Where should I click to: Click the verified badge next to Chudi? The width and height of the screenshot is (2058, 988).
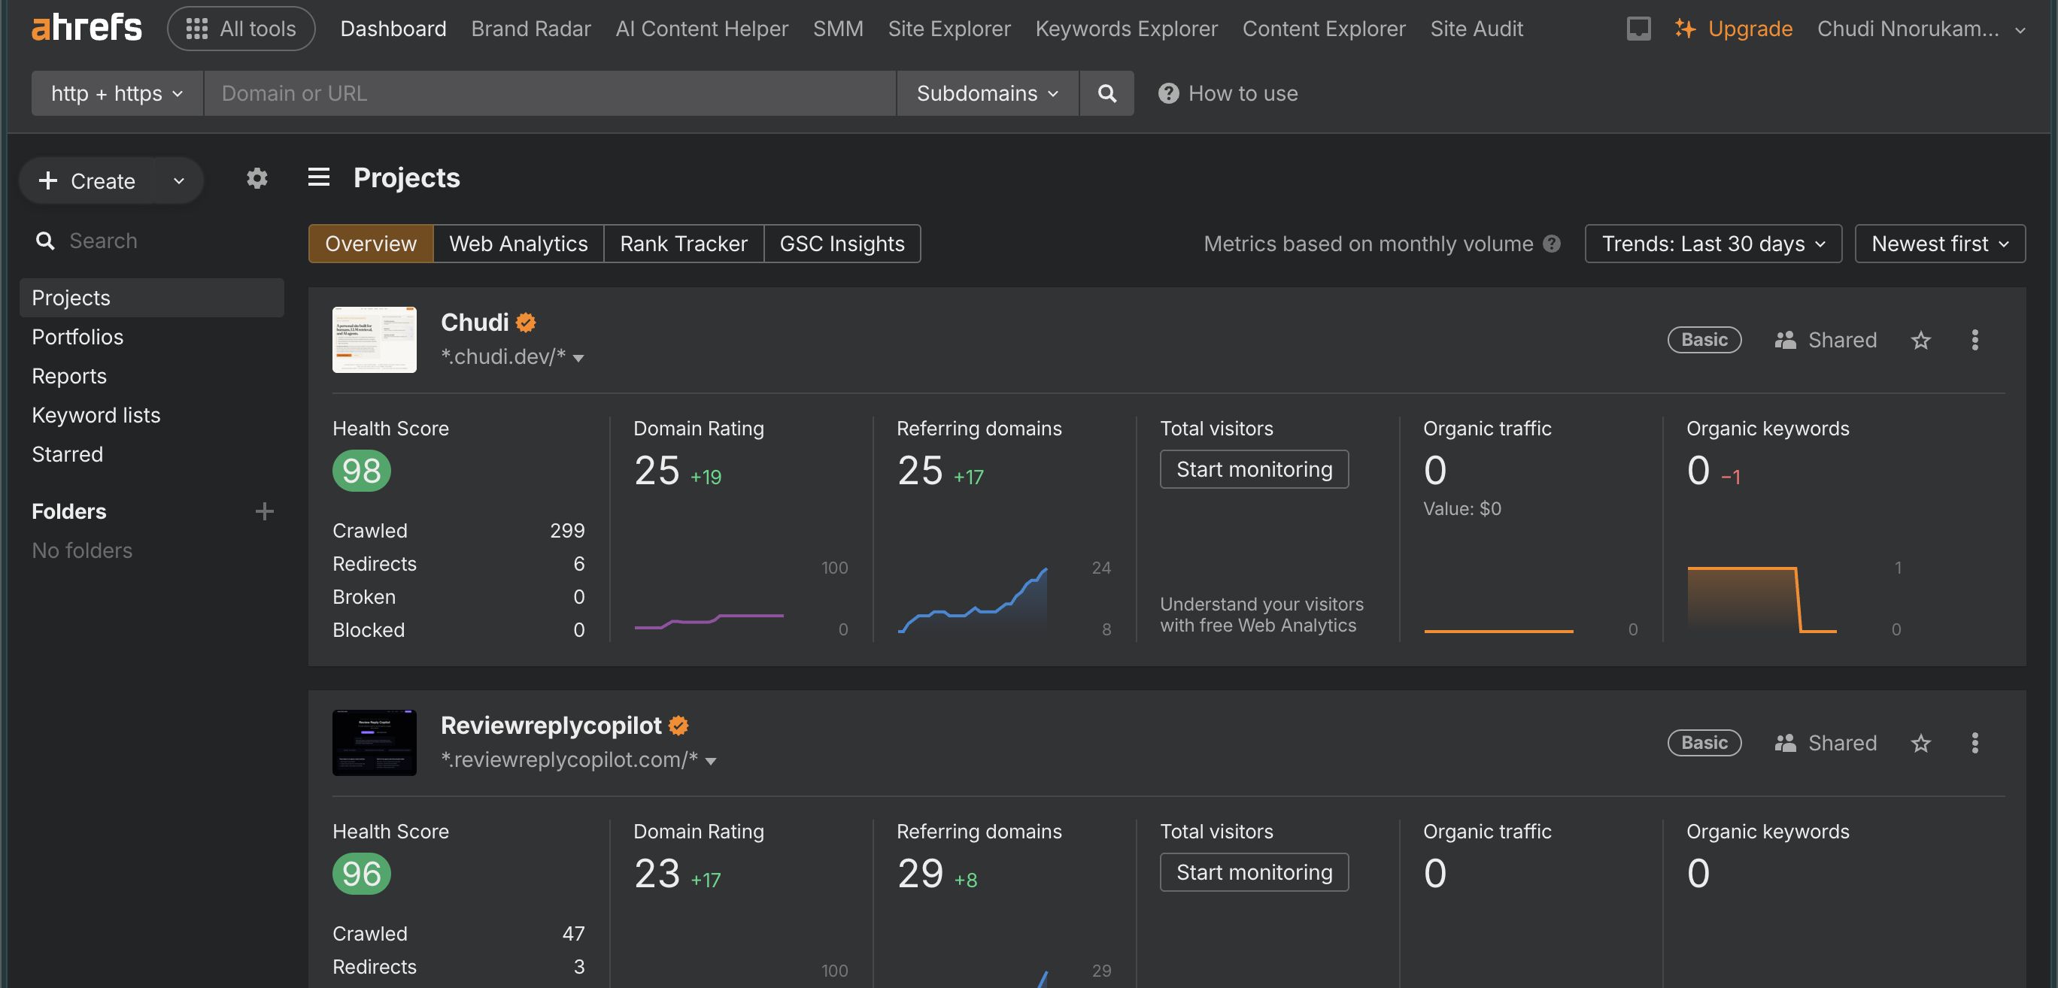526,322
